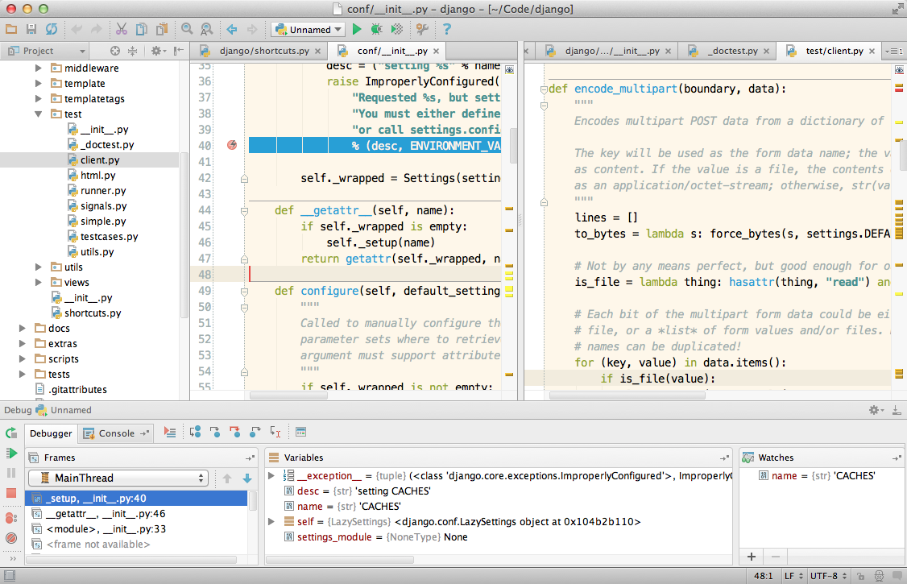Expand the docs folder in project tree

24,329
